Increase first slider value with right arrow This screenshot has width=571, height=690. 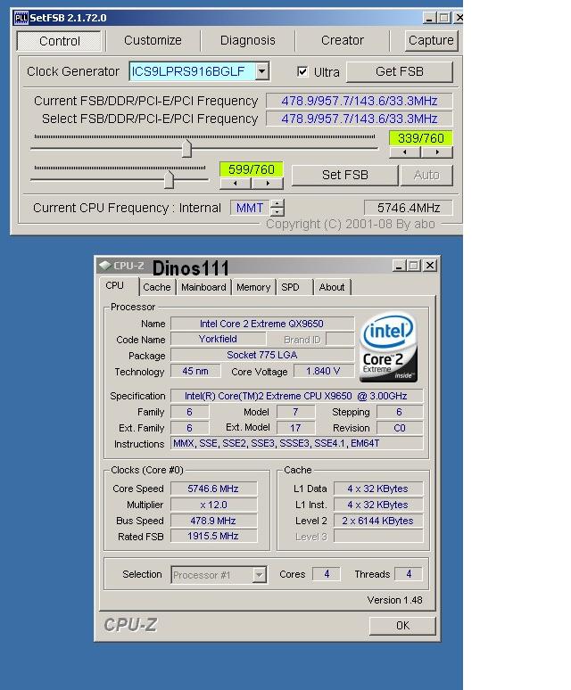click(x=436, y=152)
